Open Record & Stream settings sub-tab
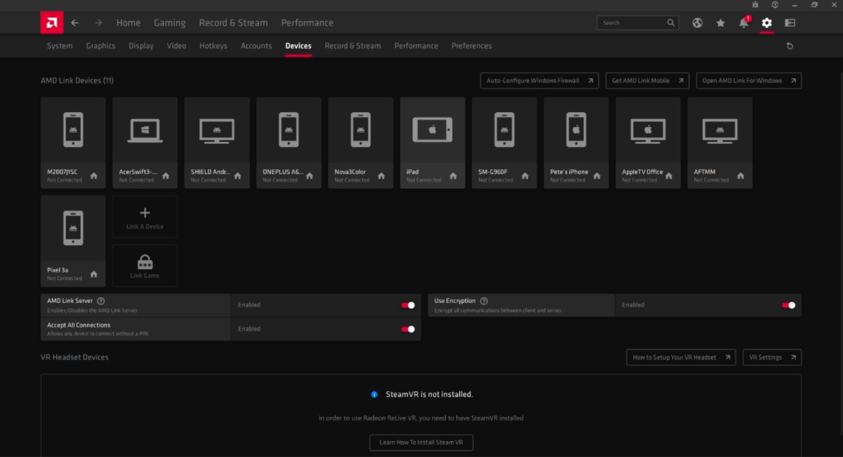The width and height of the screenshot is (843, 457). [353, 46]
